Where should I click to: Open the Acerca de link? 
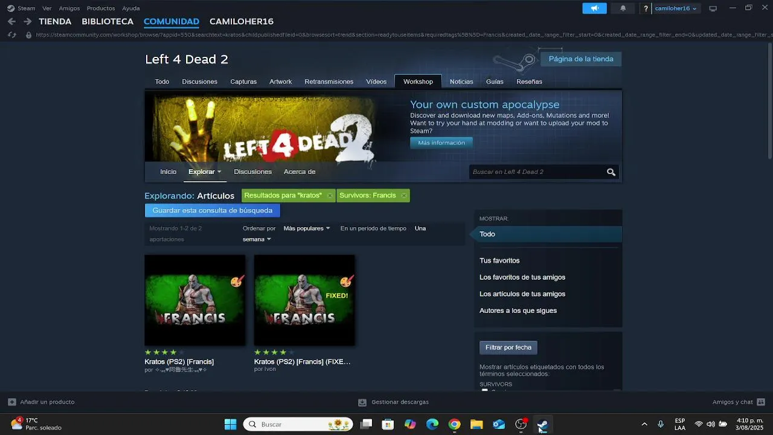[300, 172]
